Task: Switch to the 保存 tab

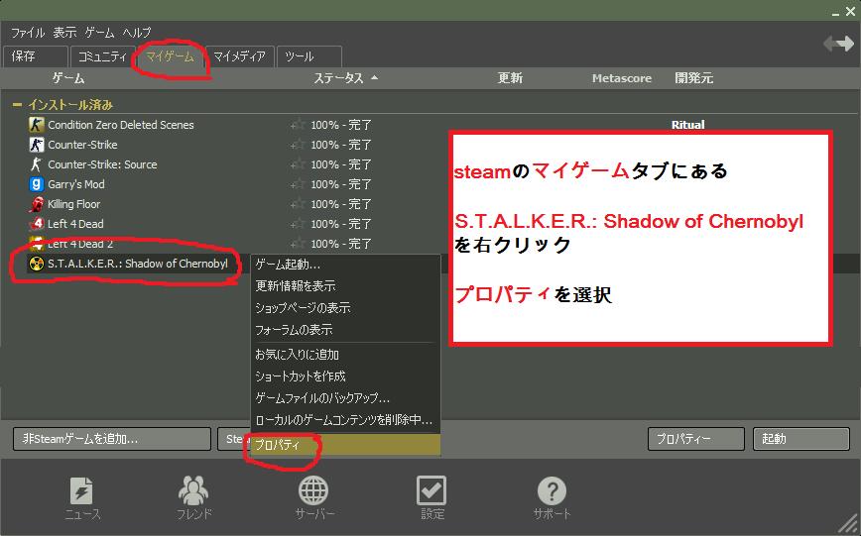Action: point(36,56)
